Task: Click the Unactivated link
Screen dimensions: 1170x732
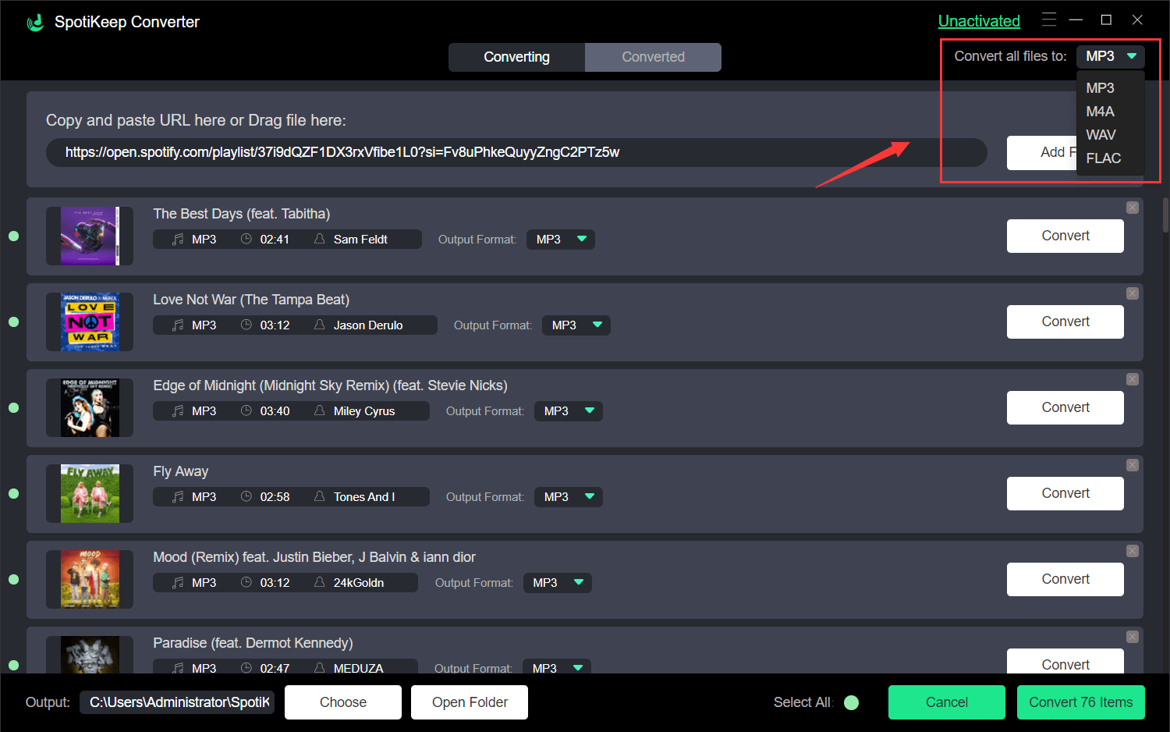Action: pyautogui.click(x=979, y=21)
